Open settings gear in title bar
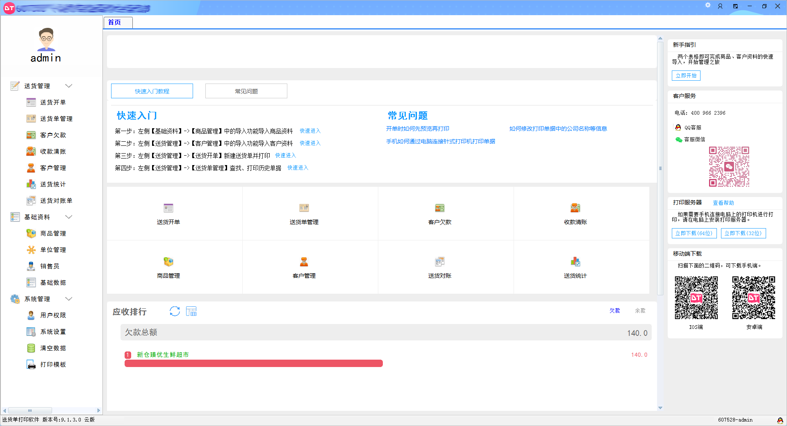787x426 pixels. 708,5
